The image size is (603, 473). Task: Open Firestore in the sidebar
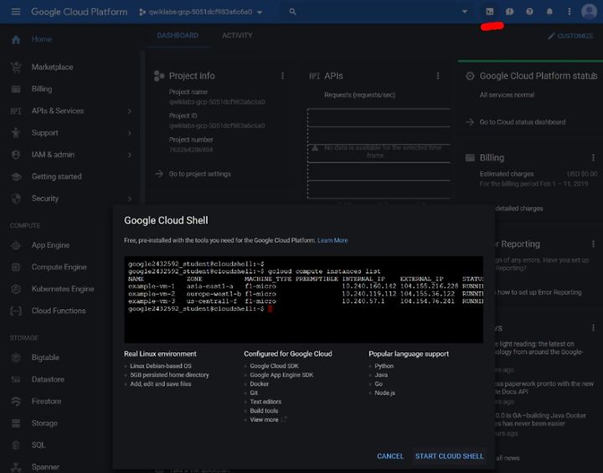pyautogui.click(x=46, y=401)
